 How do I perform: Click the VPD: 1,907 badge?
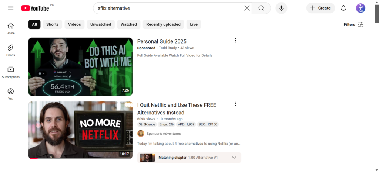point(186,124)
